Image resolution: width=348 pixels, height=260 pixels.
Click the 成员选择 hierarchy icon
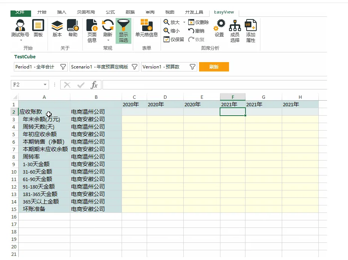tap(235, 25)
